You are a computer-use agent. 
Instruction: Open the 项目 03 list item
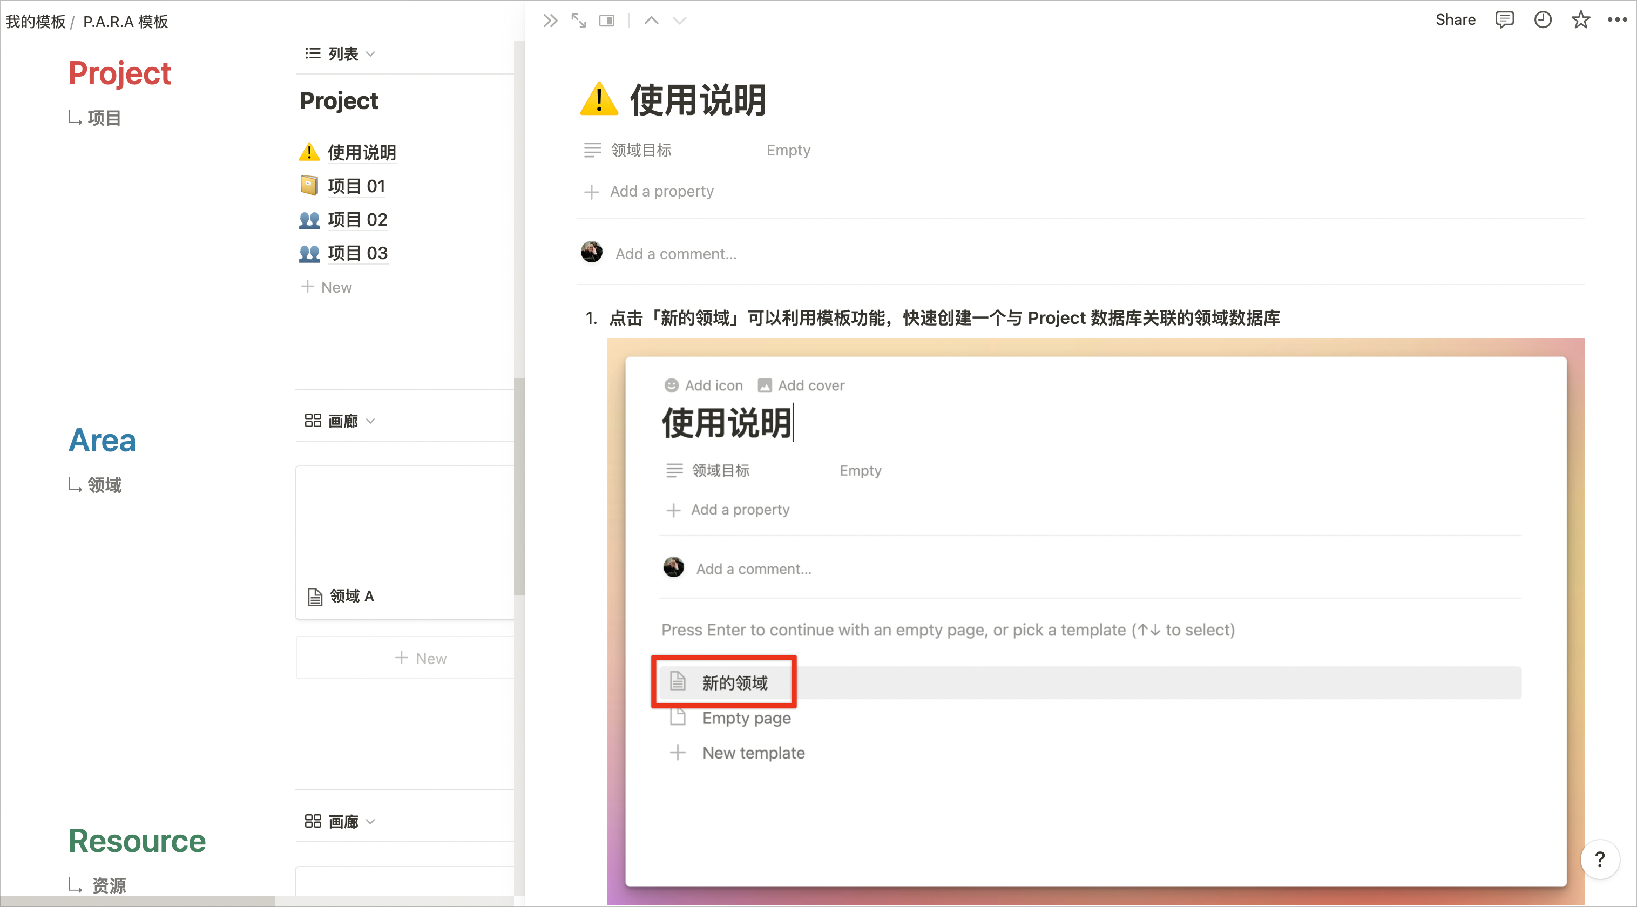[x=357, y=253]
